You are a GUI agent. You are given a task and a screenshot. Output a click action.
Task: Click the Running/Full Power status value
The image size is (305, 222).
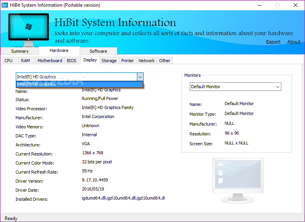(100, 98)
